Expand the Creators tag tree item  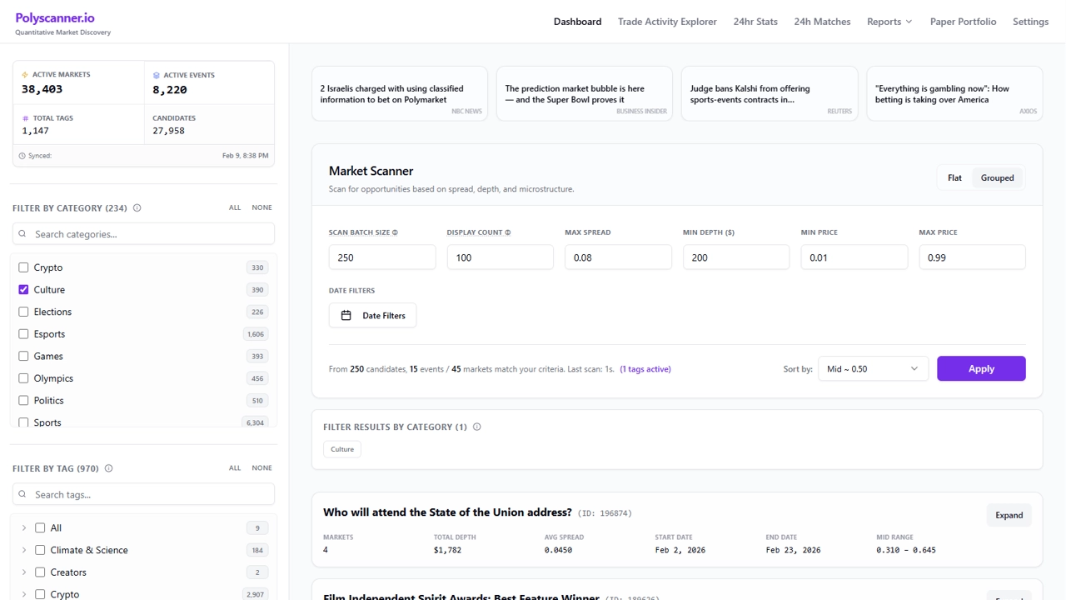click(x=22, y=572)
